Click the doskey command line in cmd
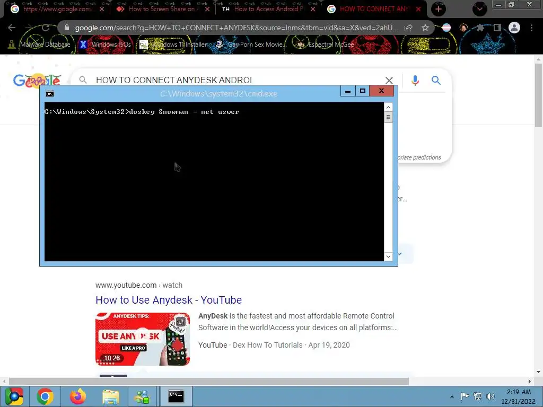The image size is (543, 407). pyautogui.click(x=142, y=112)
